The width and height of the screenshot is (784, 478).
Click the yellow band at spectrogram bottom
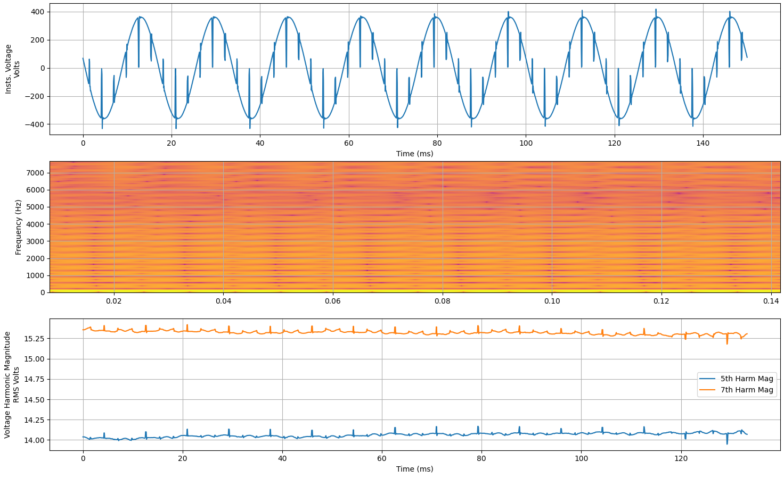click(373, 291)
